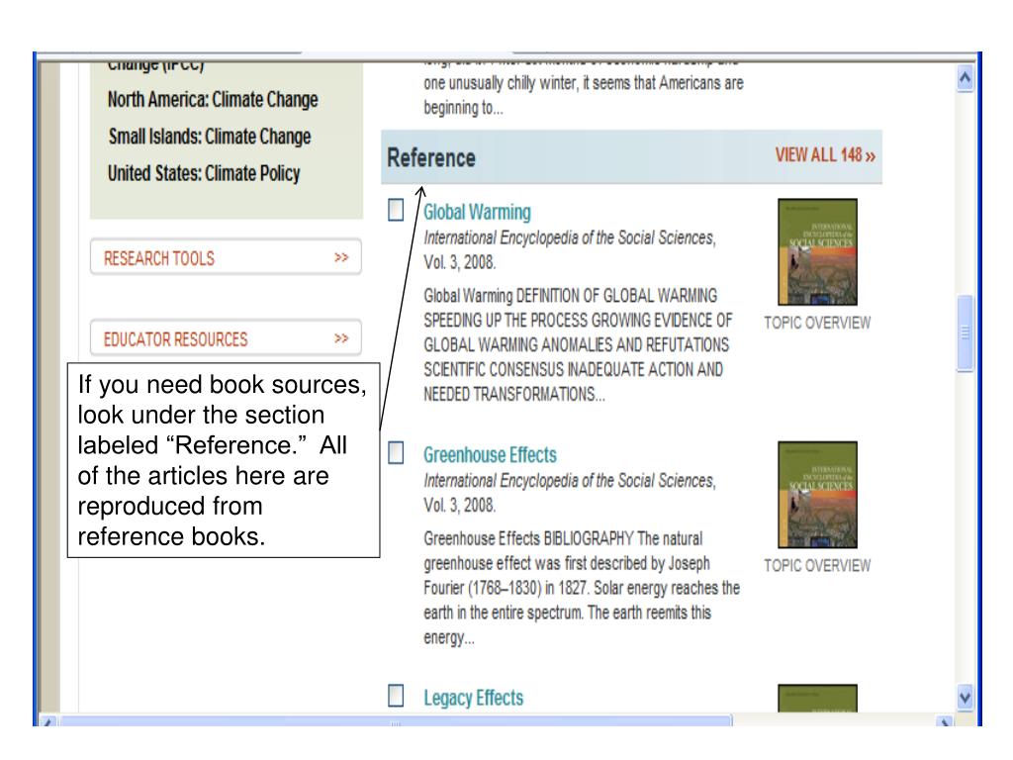Click the Greenhouse Effects bibliography summary text
This screenshot has height=760, width=1013.
pos(582,588)
